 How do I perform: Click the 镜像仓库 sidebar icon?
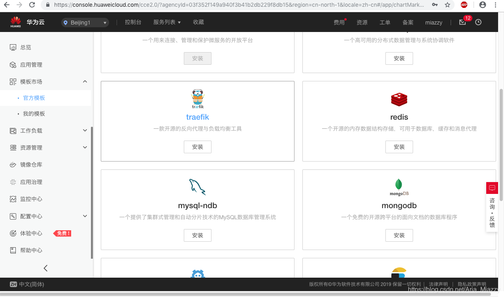pos(13,165)
